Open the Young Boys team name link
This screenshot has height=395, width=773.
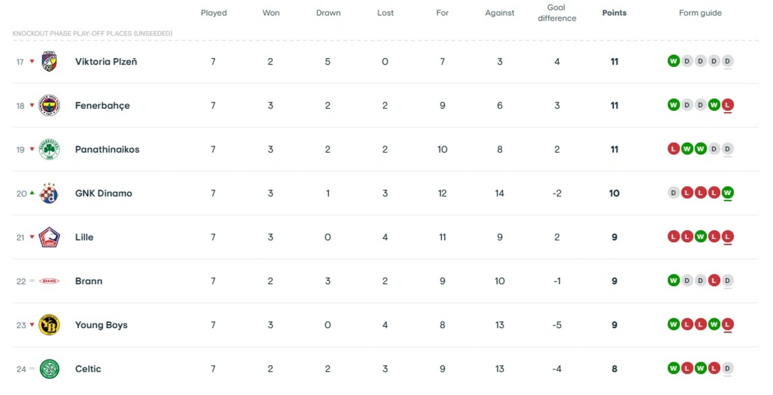click(101, 325)
